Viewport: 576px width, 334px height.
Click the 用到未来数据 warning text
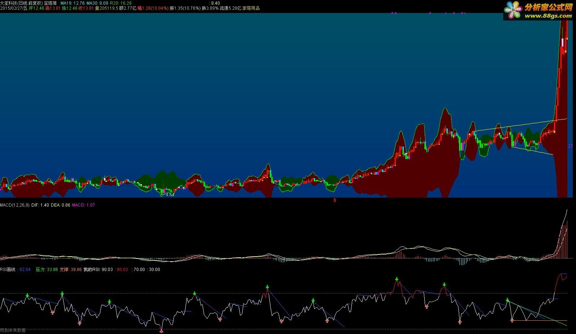[13, 330]
